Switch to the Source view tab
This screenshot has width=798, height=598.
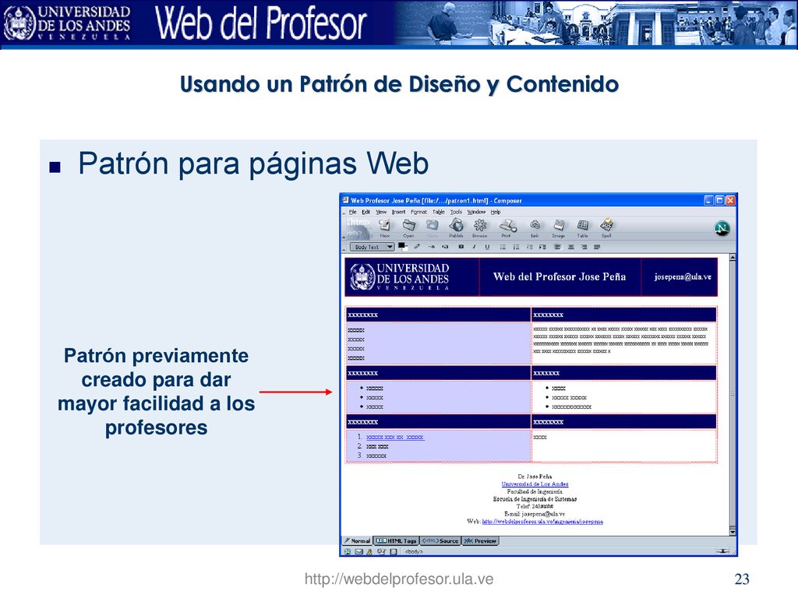440,540
